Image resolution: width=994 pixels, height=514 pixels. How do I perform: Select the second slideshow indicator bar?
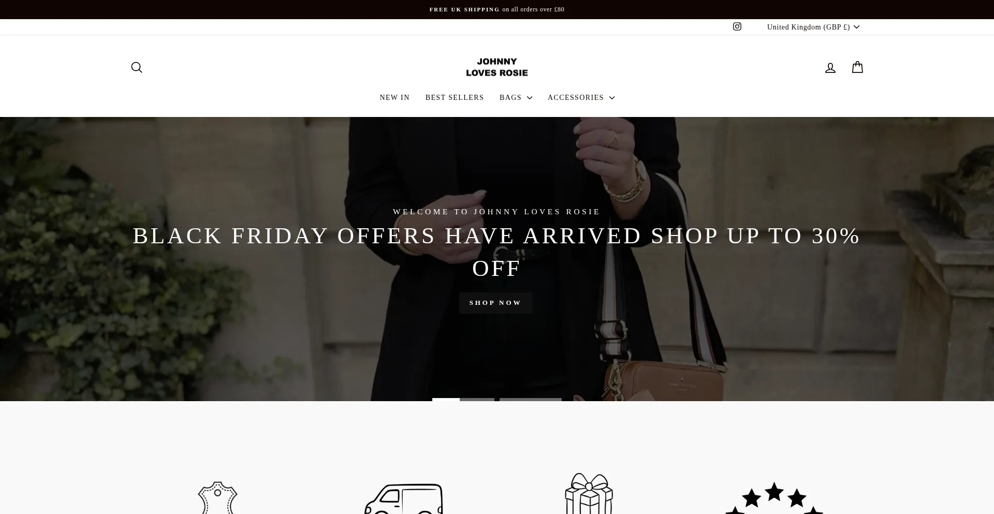[x=531, y=399]
